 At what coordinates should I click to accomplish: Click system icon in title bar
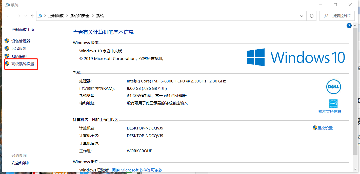(7, 5)
